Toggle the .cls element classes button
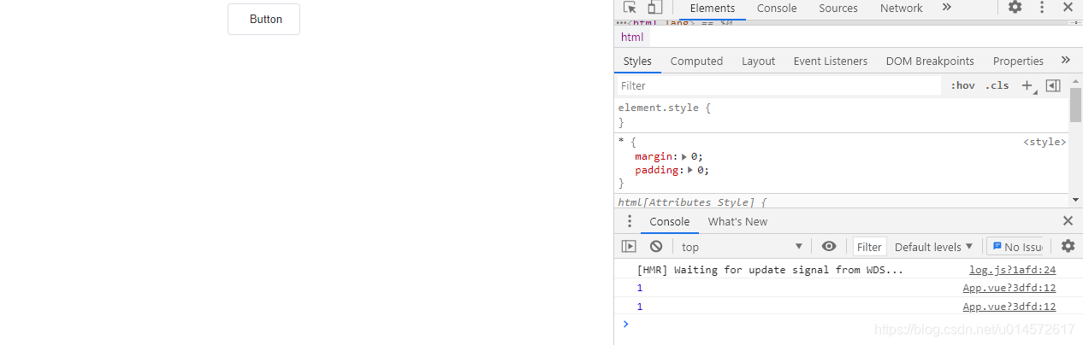This screenshot has width=1083, height=345. [x=997, y=85]
